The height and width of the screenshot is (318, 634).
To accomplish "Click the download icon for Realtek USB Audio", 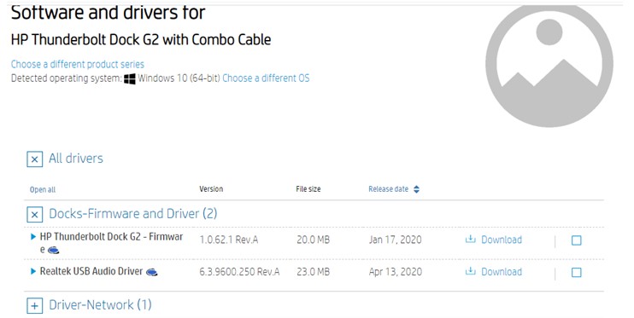I will point(470,271).
